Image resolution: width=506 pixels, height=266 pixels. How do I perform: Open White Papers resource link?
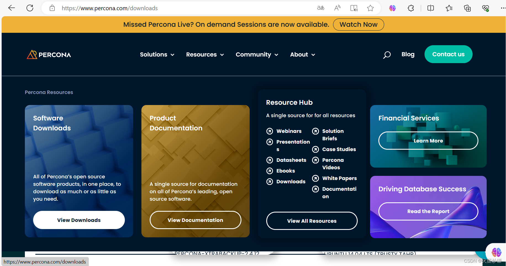[339, 178]
